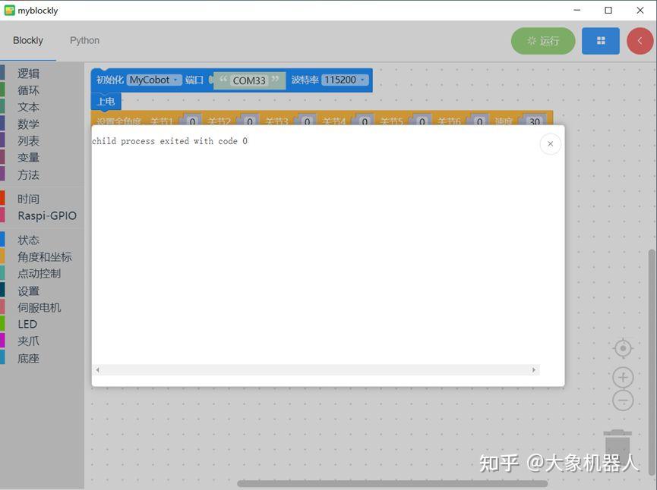Click the zoom-in control on the workspace

pyautogui.click(x=622, y=376)
